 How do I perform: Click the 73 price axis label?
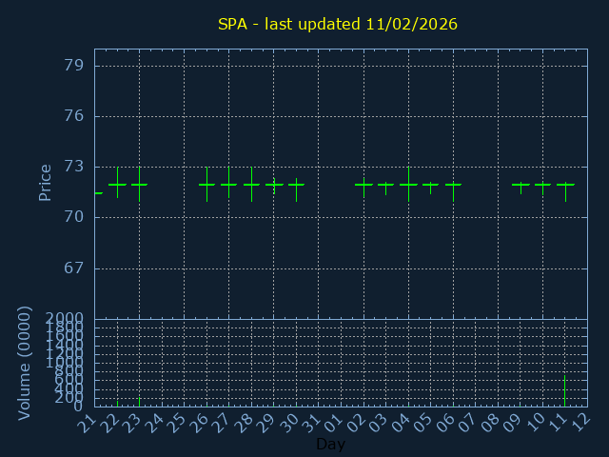(x=73, y=167)
